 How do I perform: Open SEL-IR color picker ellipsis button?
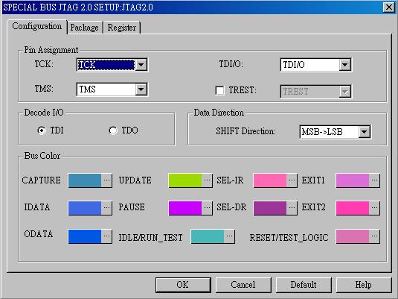[x=292, y=180]
